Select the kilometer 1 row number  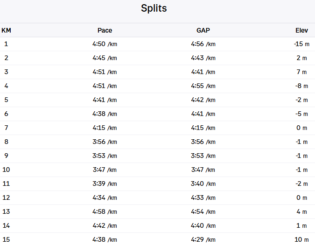point(6,44)
